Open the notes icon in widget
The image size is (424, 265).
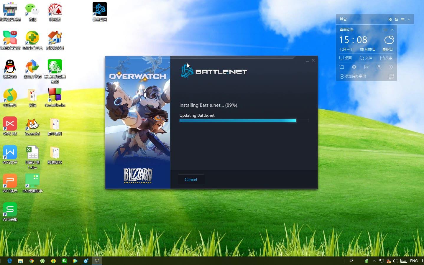tap(367, 67)
